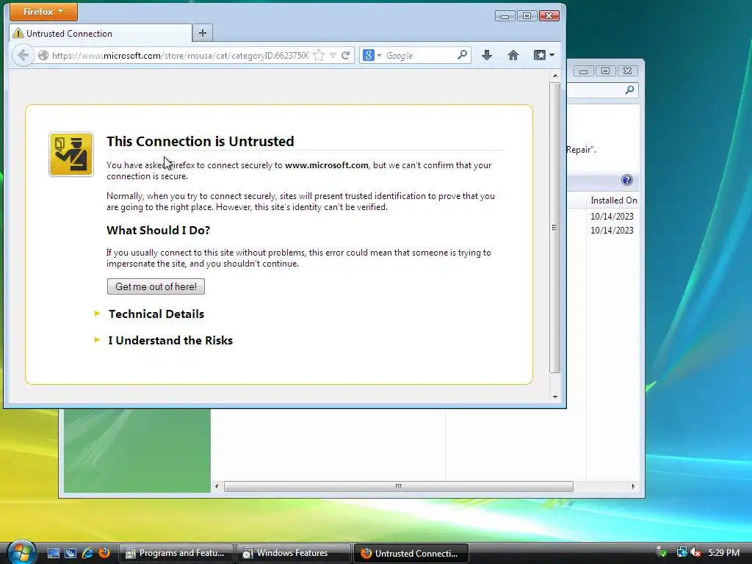Go back with the back arrow
This screenshot has height=564, width=752.
pos(23,56)
